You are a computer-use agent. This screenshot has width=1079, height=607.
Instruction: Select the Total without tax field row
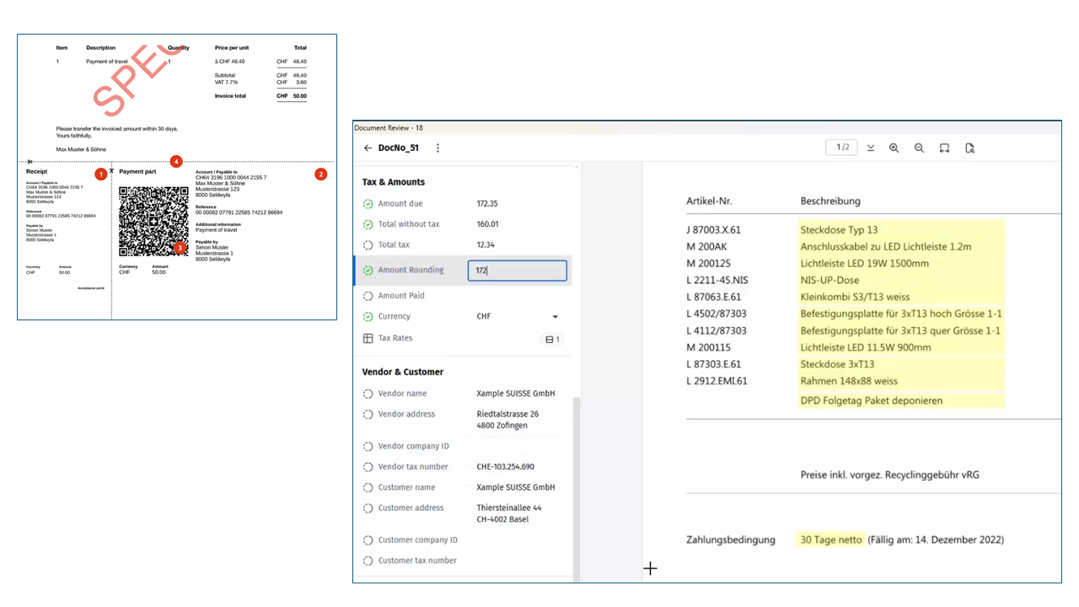click(x=464, y=224)
